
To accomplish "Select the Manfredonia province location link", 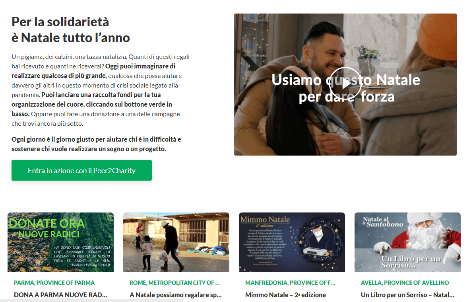I will pos(290,283).
